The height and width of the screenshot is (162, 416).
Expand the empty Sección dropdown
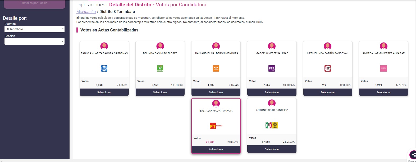[x=34, y=41]
